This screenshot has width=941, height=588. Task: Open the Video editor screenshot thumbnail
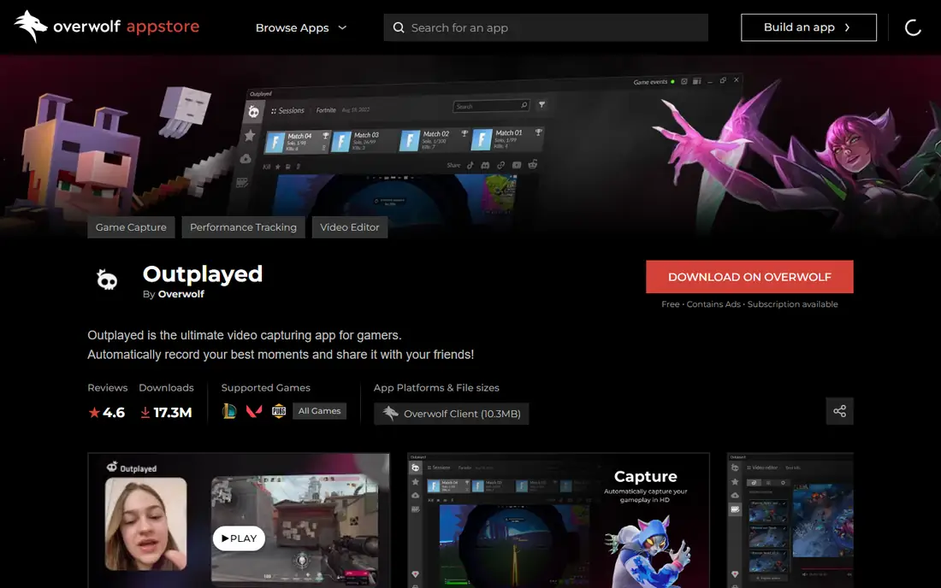point(790,520)
